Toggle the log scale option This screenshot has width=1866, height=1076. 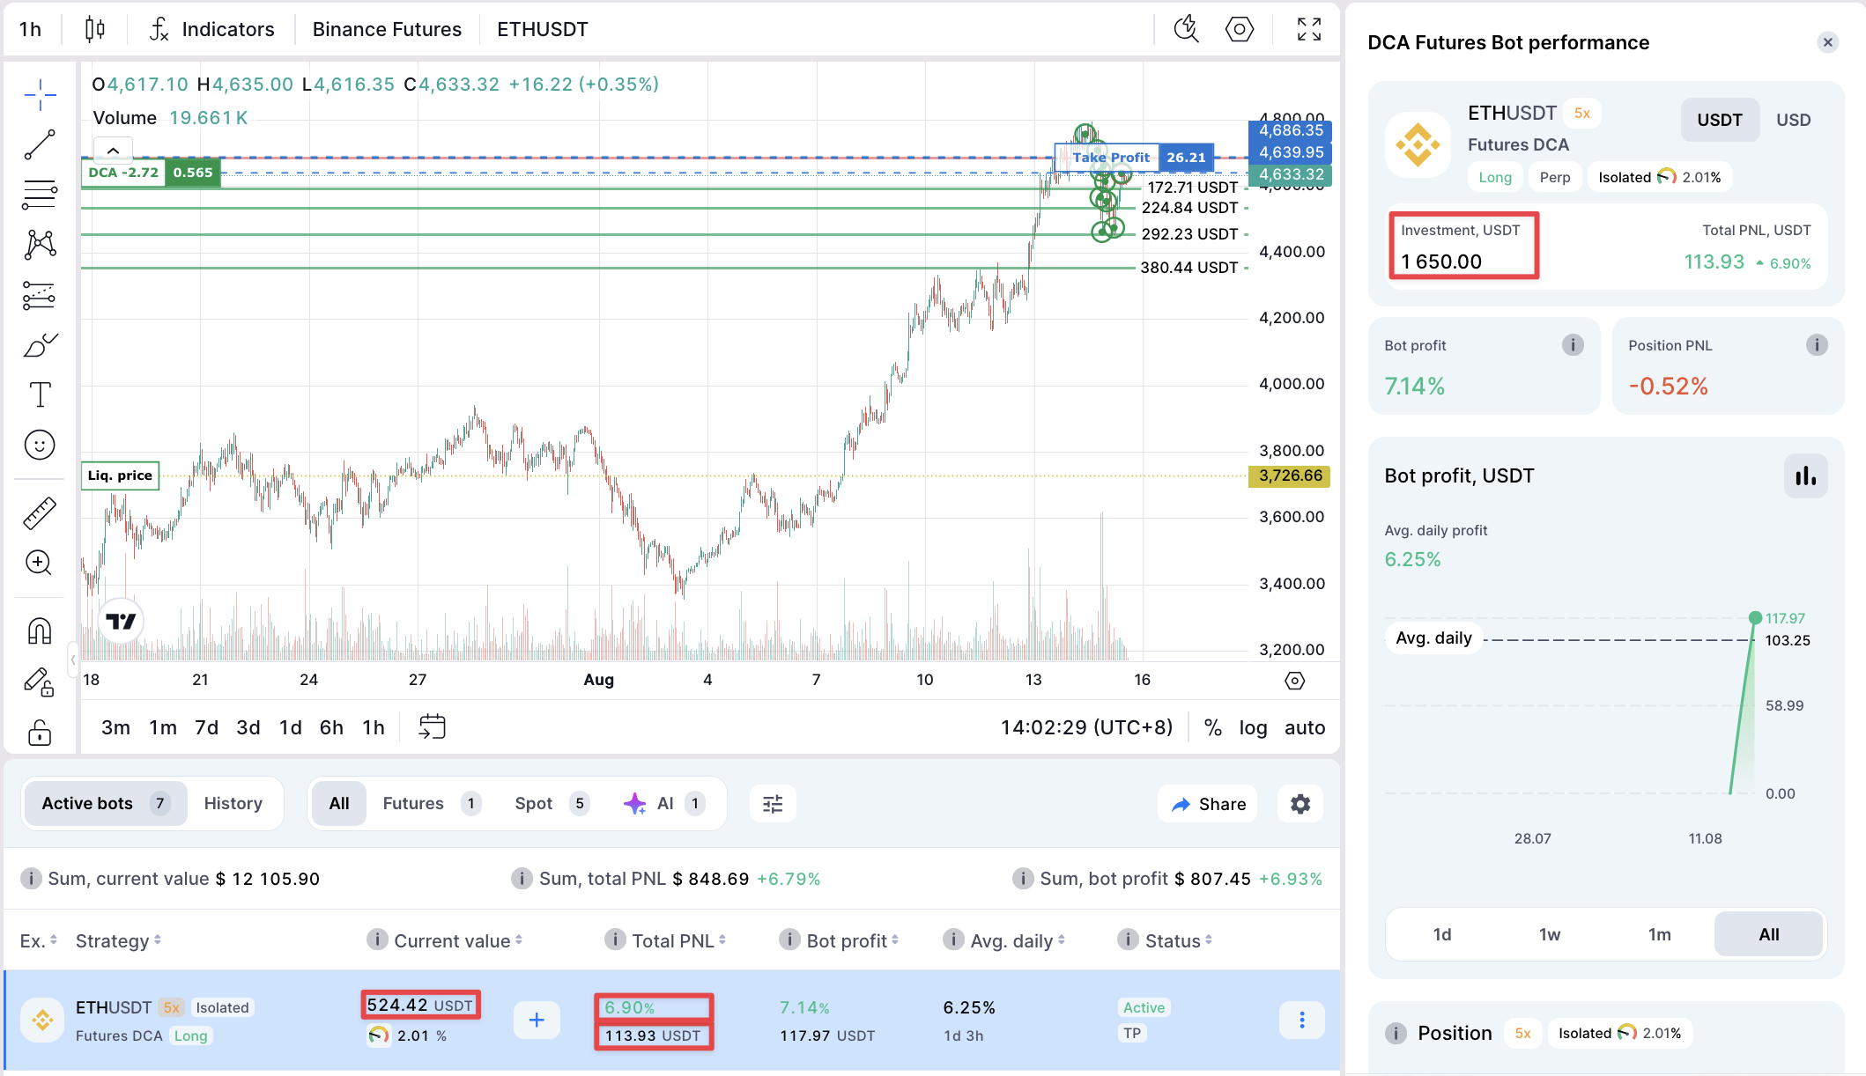(1253, 727)
